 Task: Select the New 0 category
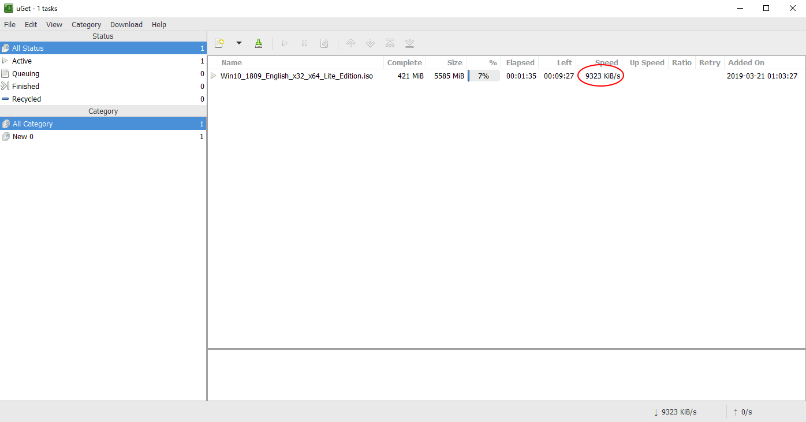tap(23, 137)
